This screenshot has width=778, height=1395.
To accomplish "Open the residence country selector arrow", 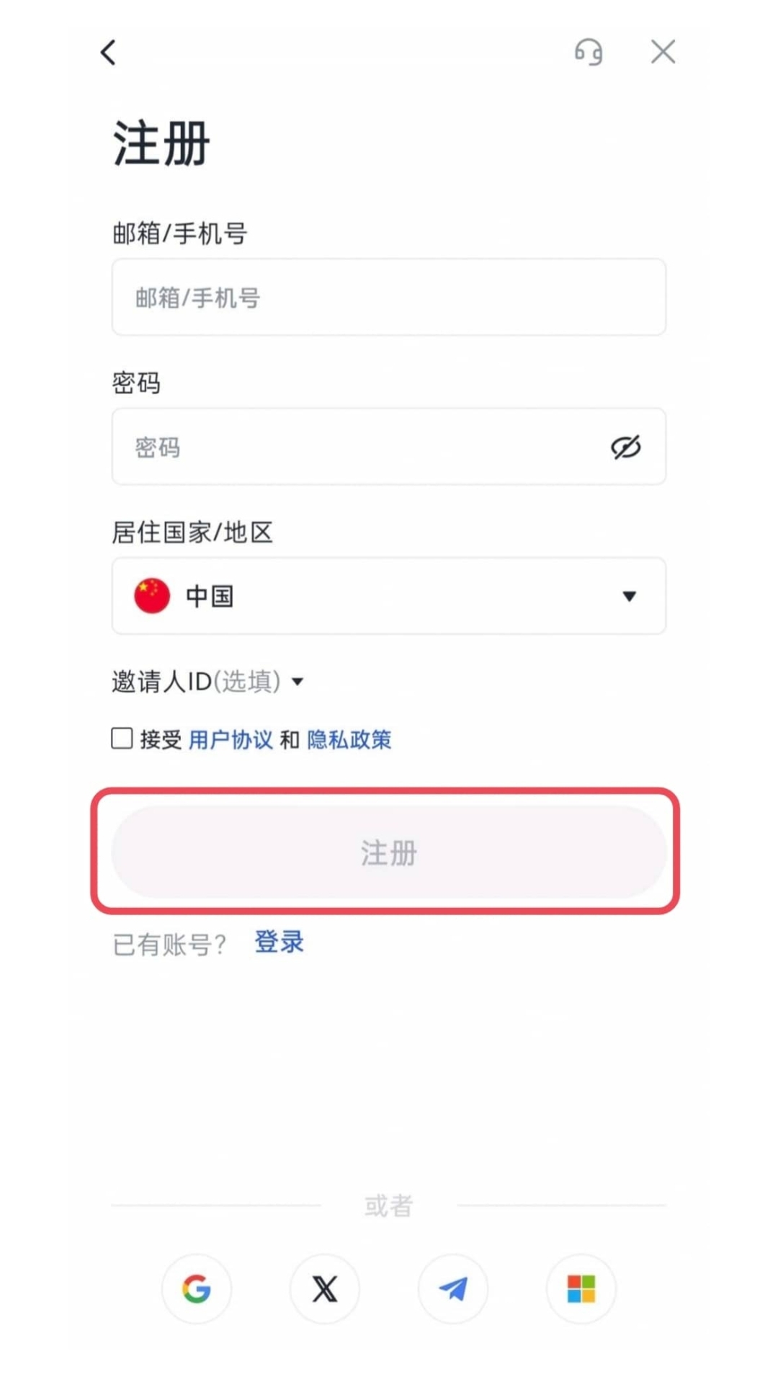I will click(630, 596).
